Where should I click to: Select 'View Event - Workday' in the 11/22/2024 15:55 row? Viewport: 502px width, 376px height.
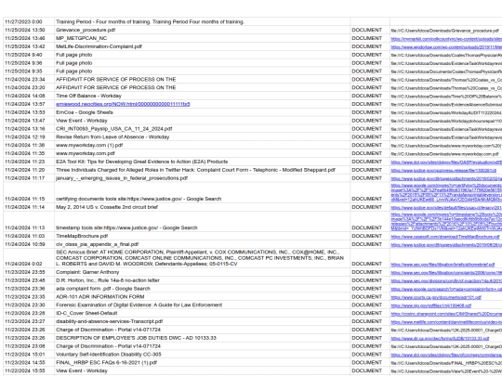pos(202,371)
